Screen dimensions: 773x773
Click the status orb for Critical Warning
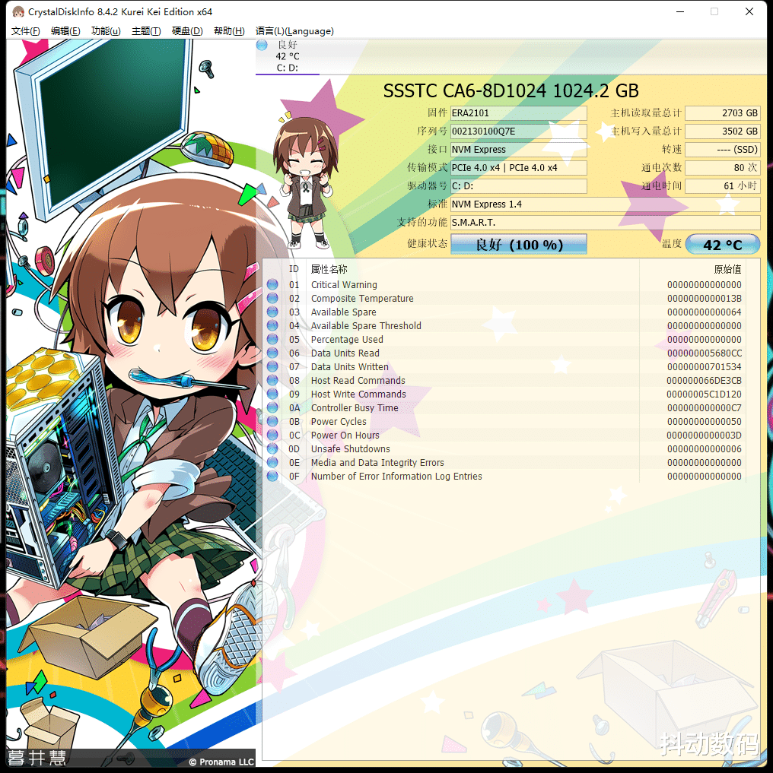(272, 284)
